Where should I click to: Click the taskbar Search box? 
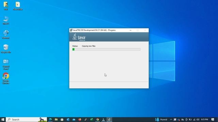(x=26, y=120)
